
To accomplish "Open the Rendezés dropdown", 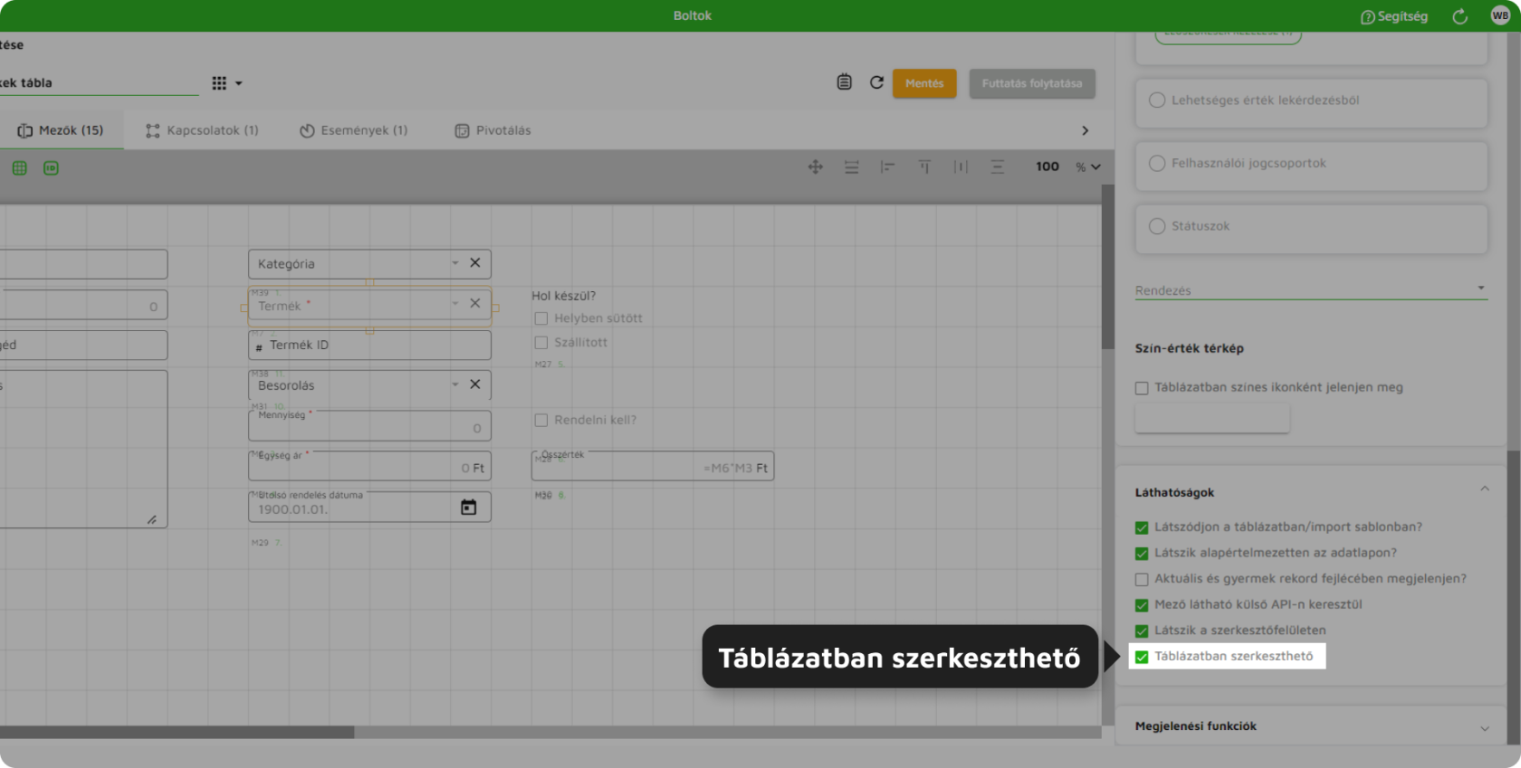I will point(1311,289).
